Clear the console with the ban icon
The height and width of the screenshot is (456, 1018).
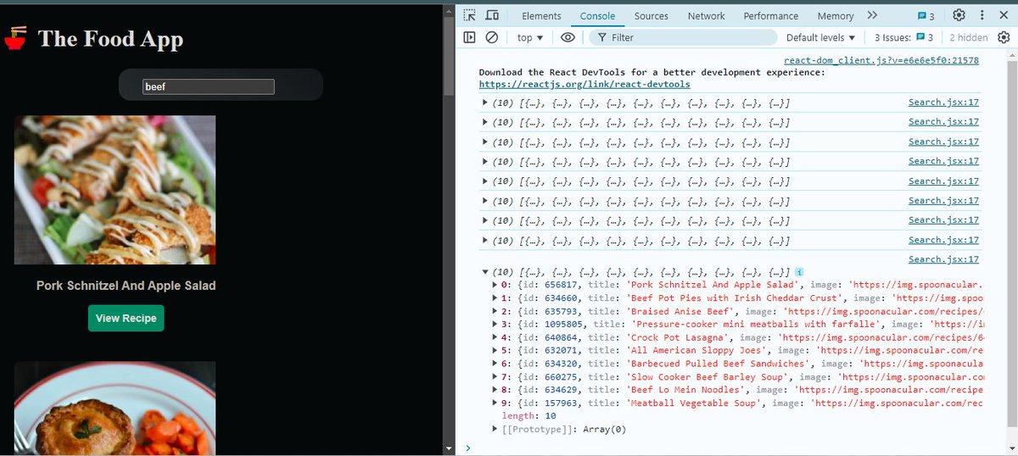492,37
